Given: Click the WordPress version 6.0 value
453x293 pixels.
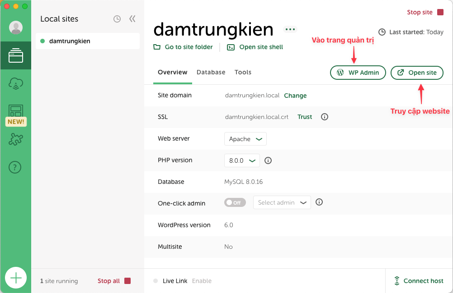Looking at the screenshot, I should point(228,225).
